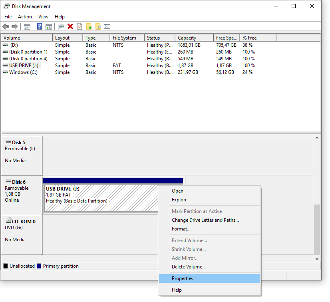Viewport: 330px width, 302px height.
Task: Click the Connect/Rescan disk toolbar icon
Action: [61, 27]
